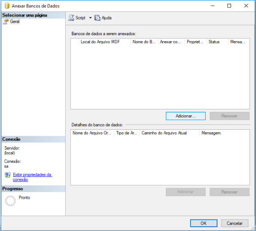Click the 'Progresso' section heading
This screenshot has height=231, width=256.
tap(13, 189)
